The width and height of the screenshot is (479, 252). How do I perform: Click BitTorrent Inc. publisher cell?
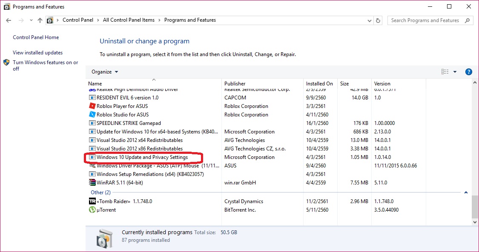(x=240, y=210)
